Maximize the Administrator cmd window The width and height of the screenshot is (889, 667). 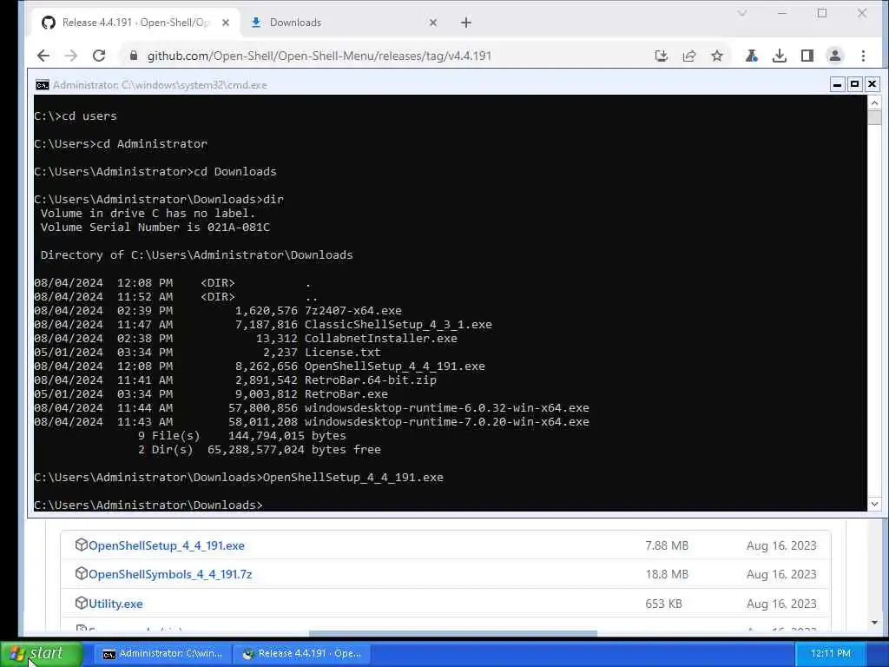coord(854,84)
